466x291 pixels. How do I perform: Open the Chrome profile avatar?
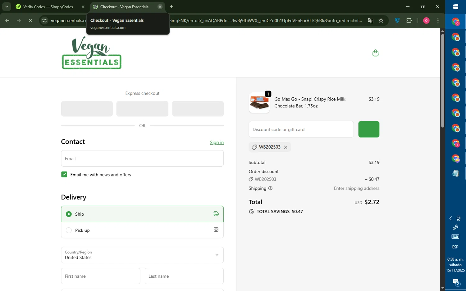coord(426,21)
